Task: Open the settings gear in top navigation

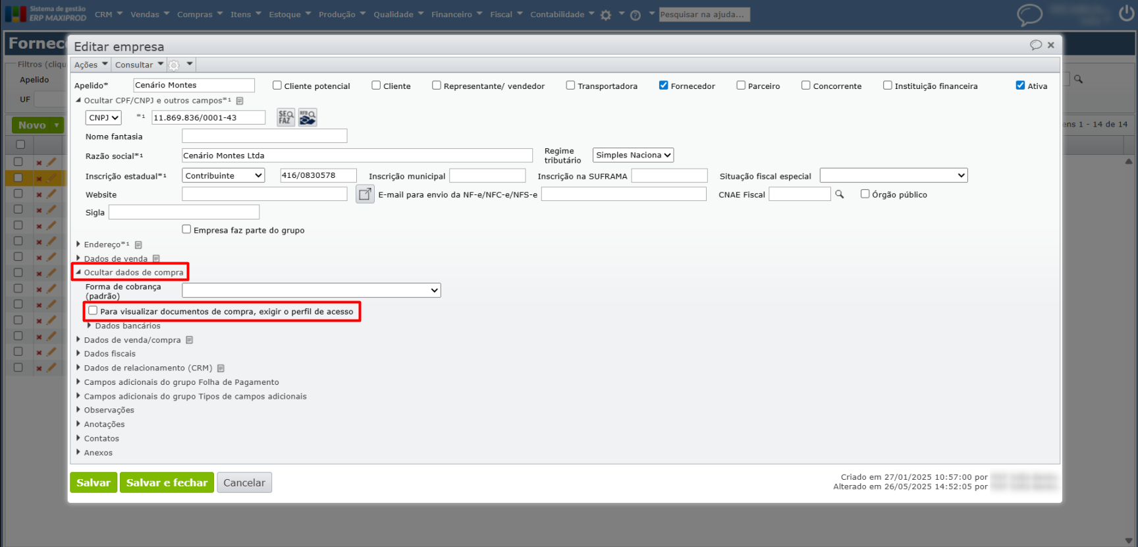Action: (x=606, y=15)
